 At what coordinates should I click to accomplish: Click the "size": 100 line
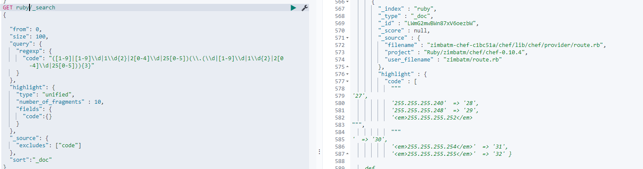coord(29,36)
